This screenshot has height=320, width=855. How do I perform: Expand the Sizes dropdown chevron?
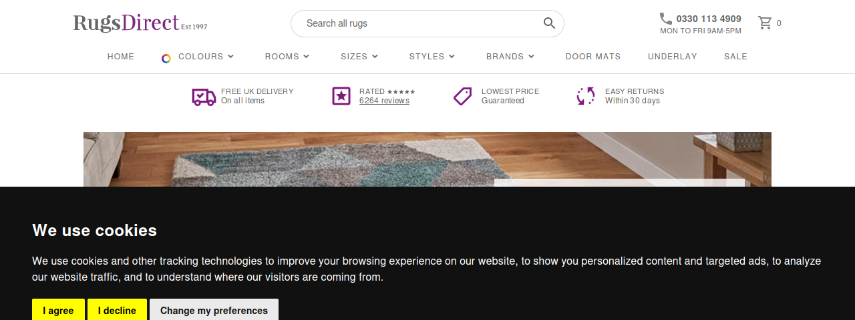375,57
